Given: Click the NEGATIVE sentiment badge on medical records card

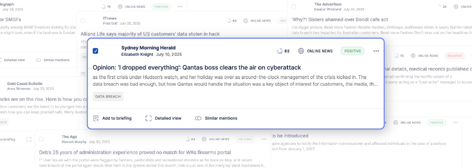Looking at the screenshot, I should pos(454,56).
